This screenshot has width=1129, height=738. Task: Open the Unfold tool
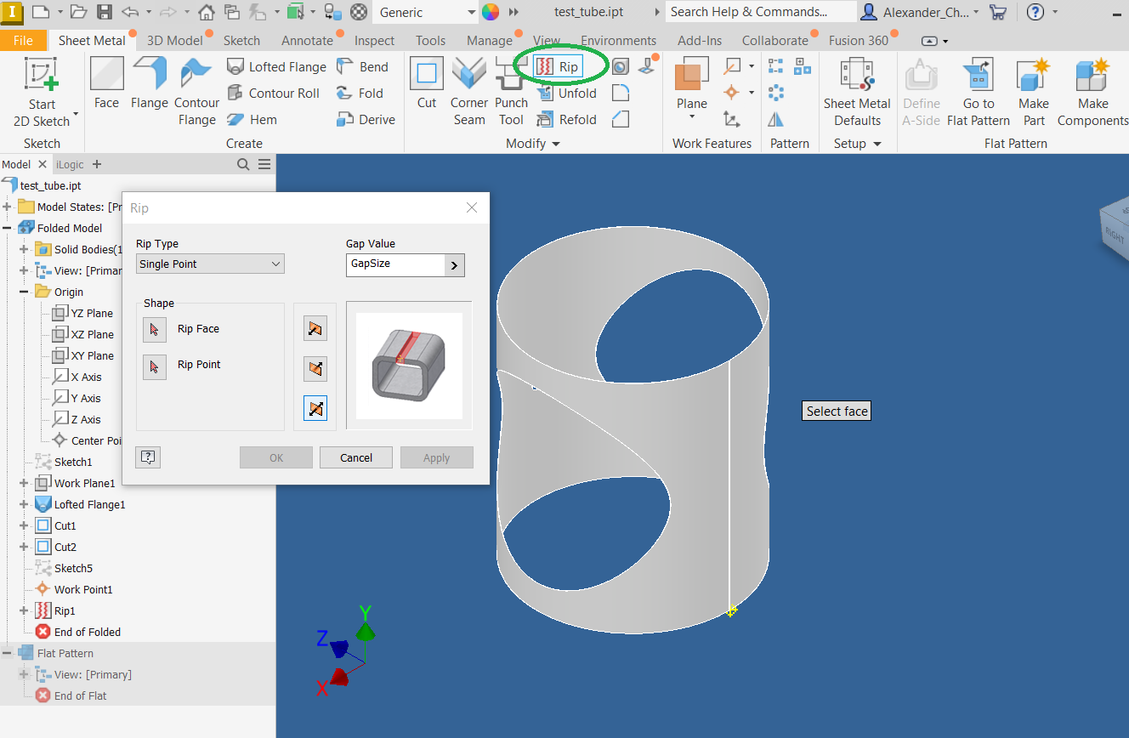(568, 93)
